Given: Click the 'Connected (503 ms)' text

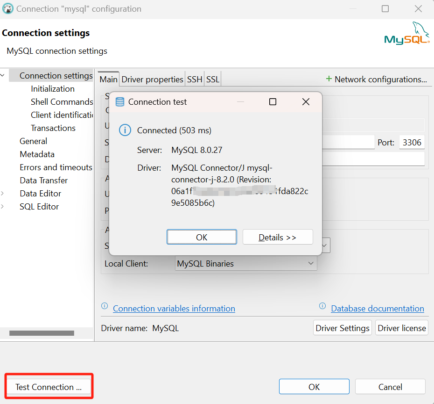Looking at the screenshot, I should click(x=174, y=130).
